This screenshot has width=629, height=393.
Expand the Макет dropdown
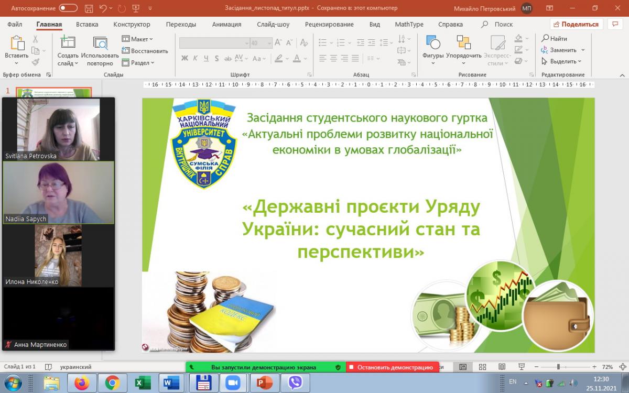137,39
